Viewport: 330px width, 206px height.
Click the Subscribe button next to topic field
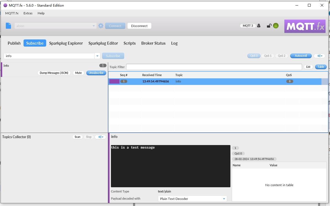click(x=113, y=56)
